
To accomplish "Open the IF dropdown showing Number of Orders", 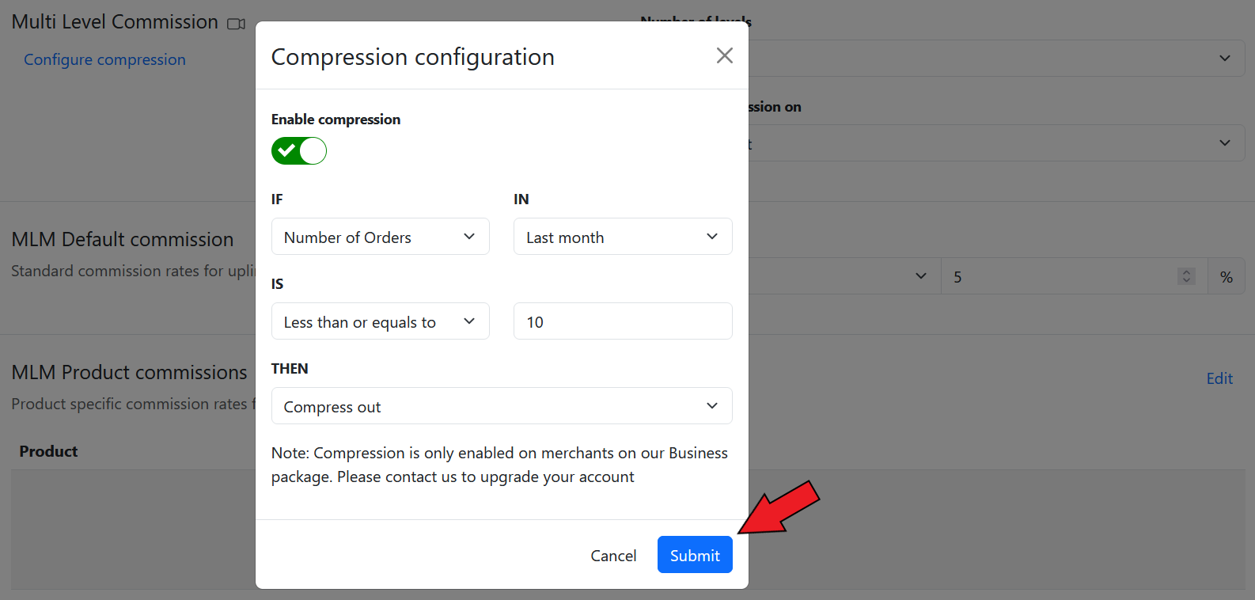I will (x=380, y=237).
